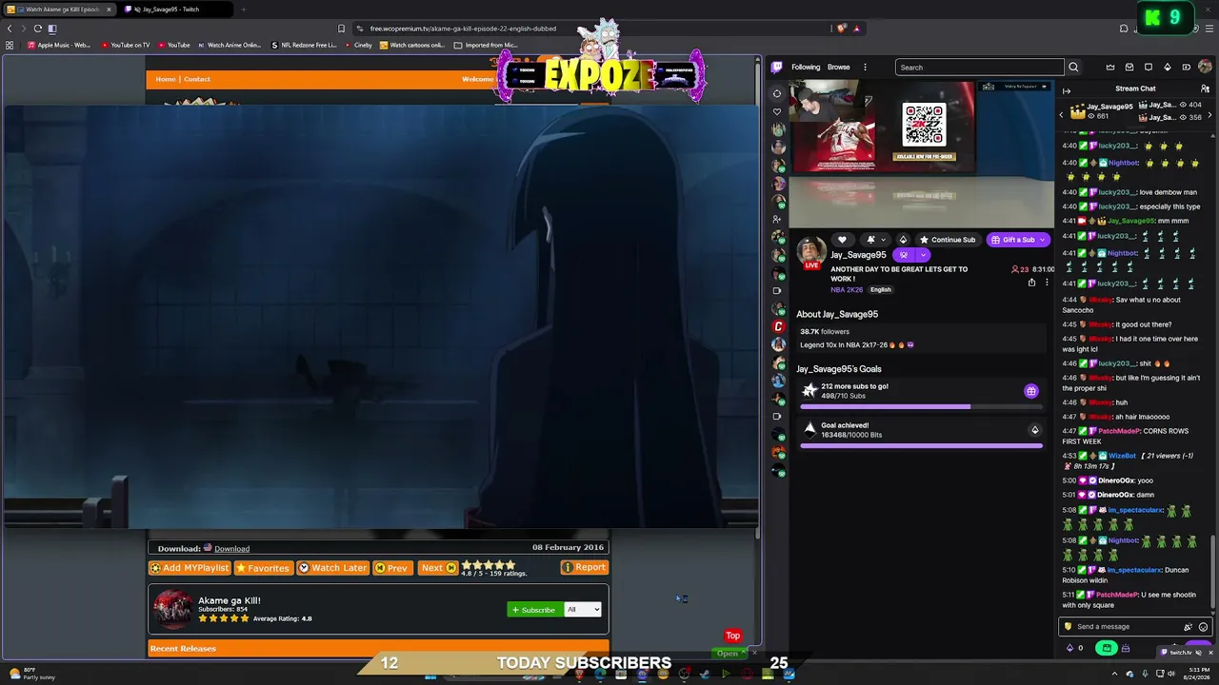Click the red Top button

click(x=732, y=636)
